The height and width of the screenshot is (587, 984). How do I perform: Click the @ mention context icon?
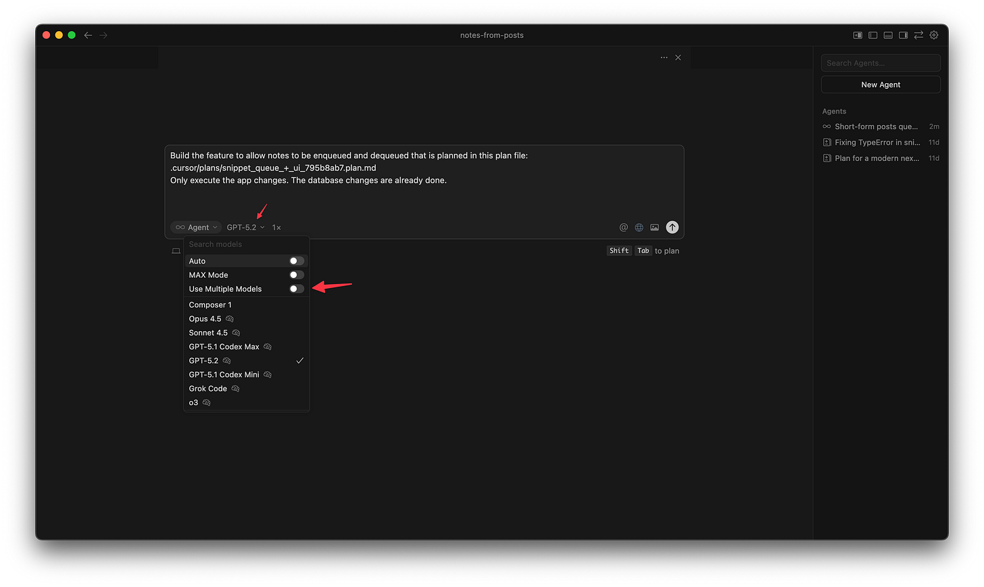coord(623,227)
